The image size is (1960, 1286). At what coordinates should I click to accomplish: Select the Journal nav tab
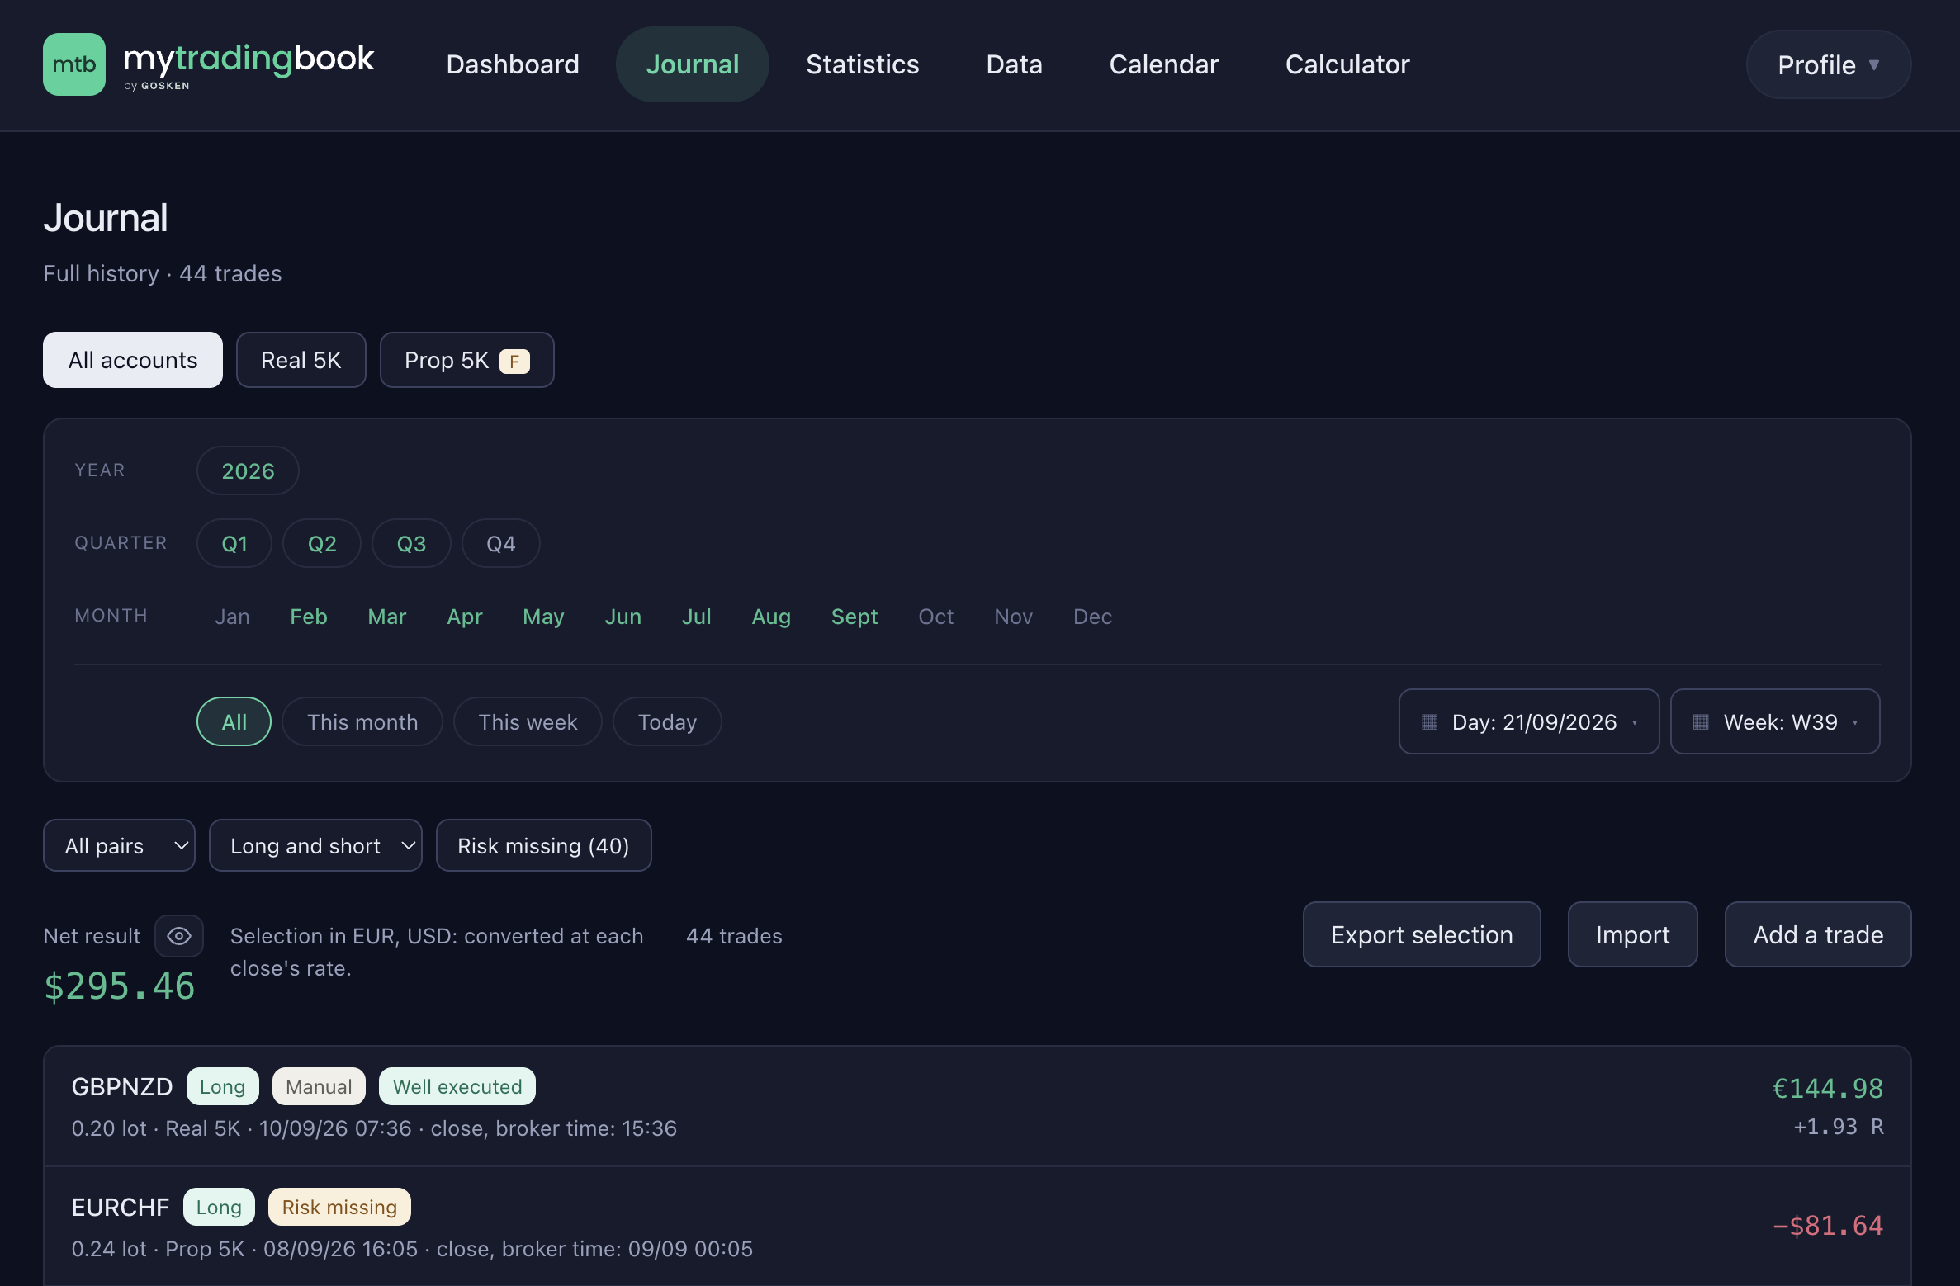click(x=692, y=64)
